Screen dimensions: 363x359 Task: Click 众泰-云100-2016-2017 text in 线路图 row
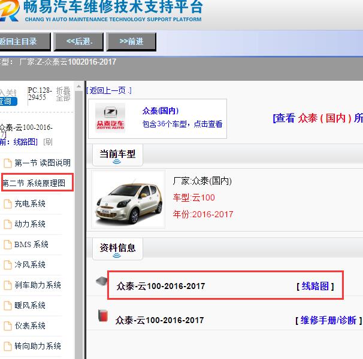pyautogui.click(x=161, y=287)
